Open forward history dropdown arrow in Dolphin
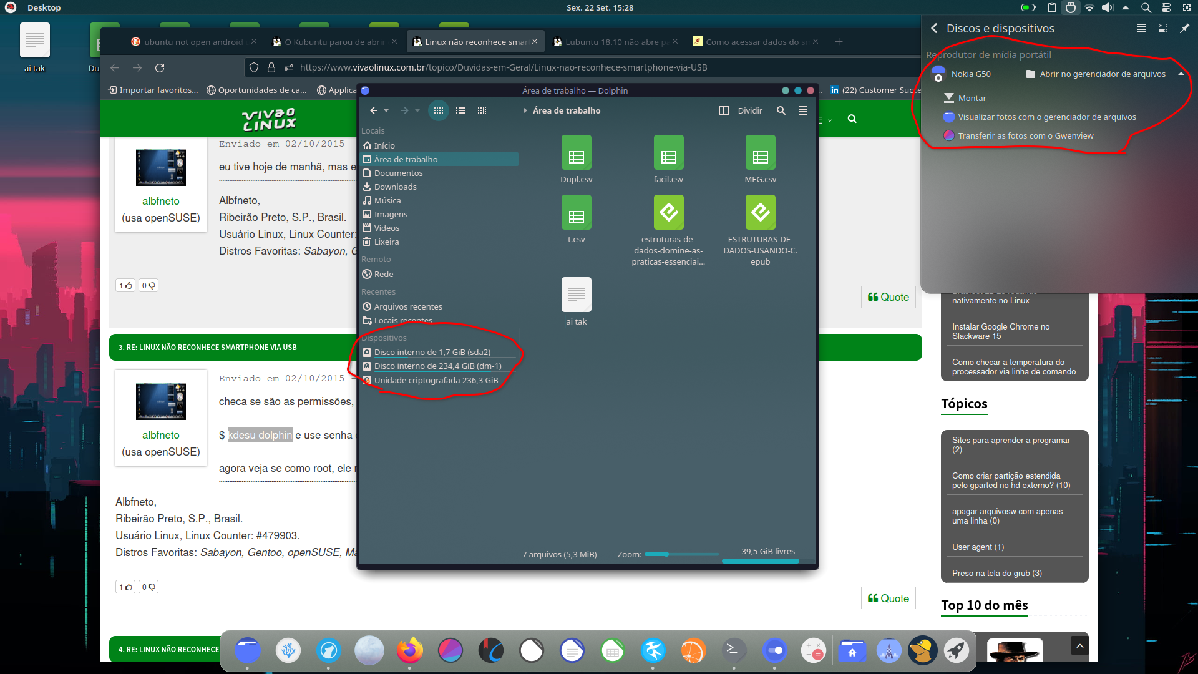Screen dimensions: 1198x674 pyautogui.click(x=417, y=111)
